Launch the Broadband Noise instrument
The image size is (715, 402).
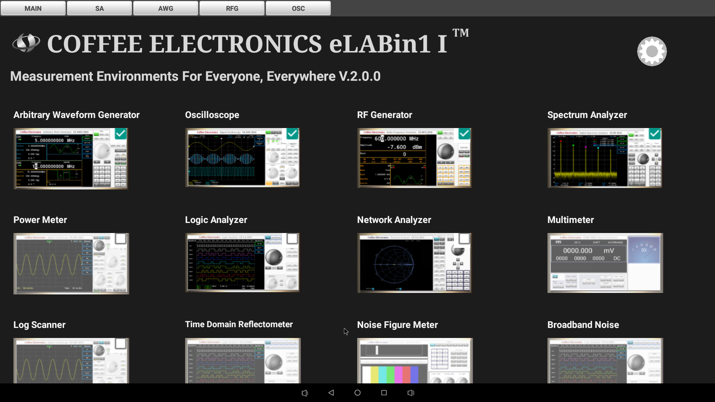[605, 360]
